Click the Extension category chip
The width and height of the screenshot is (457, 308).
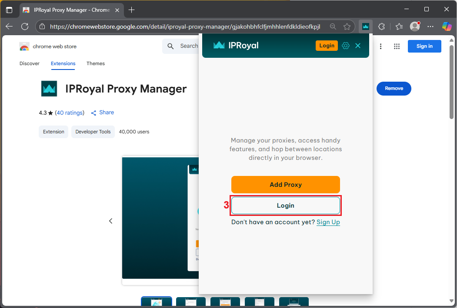click(x=53, y=132)
